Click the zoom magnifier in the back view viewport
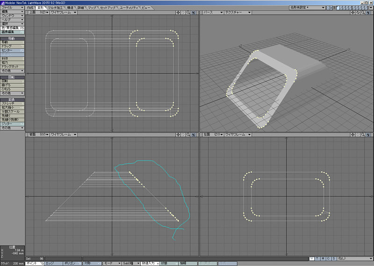 coord(188,135)
